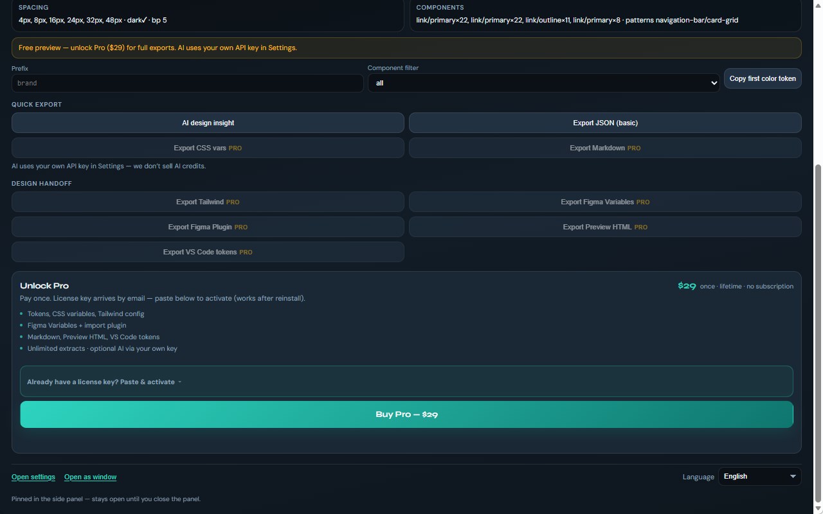Viewport: 823px width, 514px height.
Task: Click the components text starting 'link/primary×22'
Action: click(x=577, y=20)
